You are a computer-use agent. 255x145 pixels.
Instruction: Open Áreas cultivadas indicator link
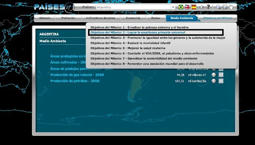68,62
